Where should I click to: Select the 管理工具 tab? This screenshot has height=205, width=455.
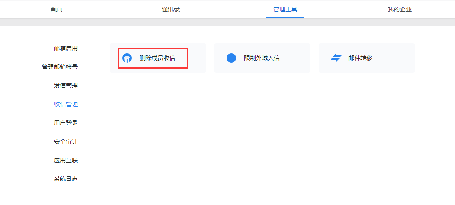(285, 9)
